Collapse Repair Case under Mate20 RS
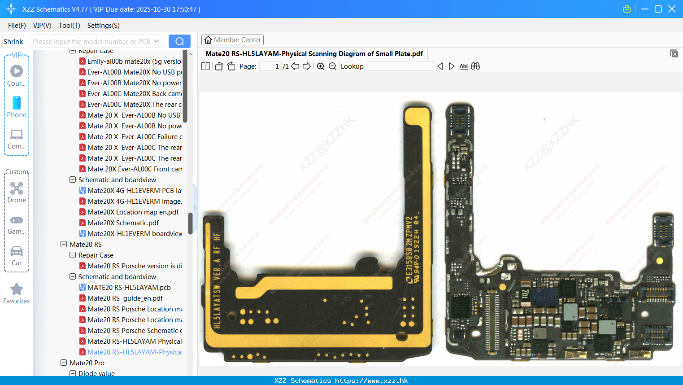 [73, 255]
